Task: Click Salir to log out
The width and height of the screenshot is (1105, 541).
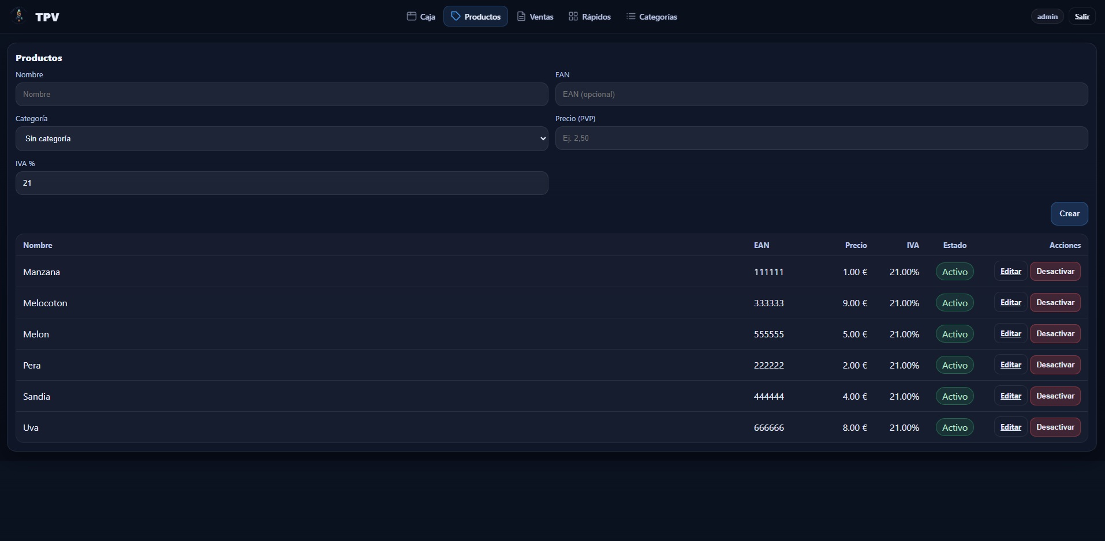Action: click(x=1081, y=17)
